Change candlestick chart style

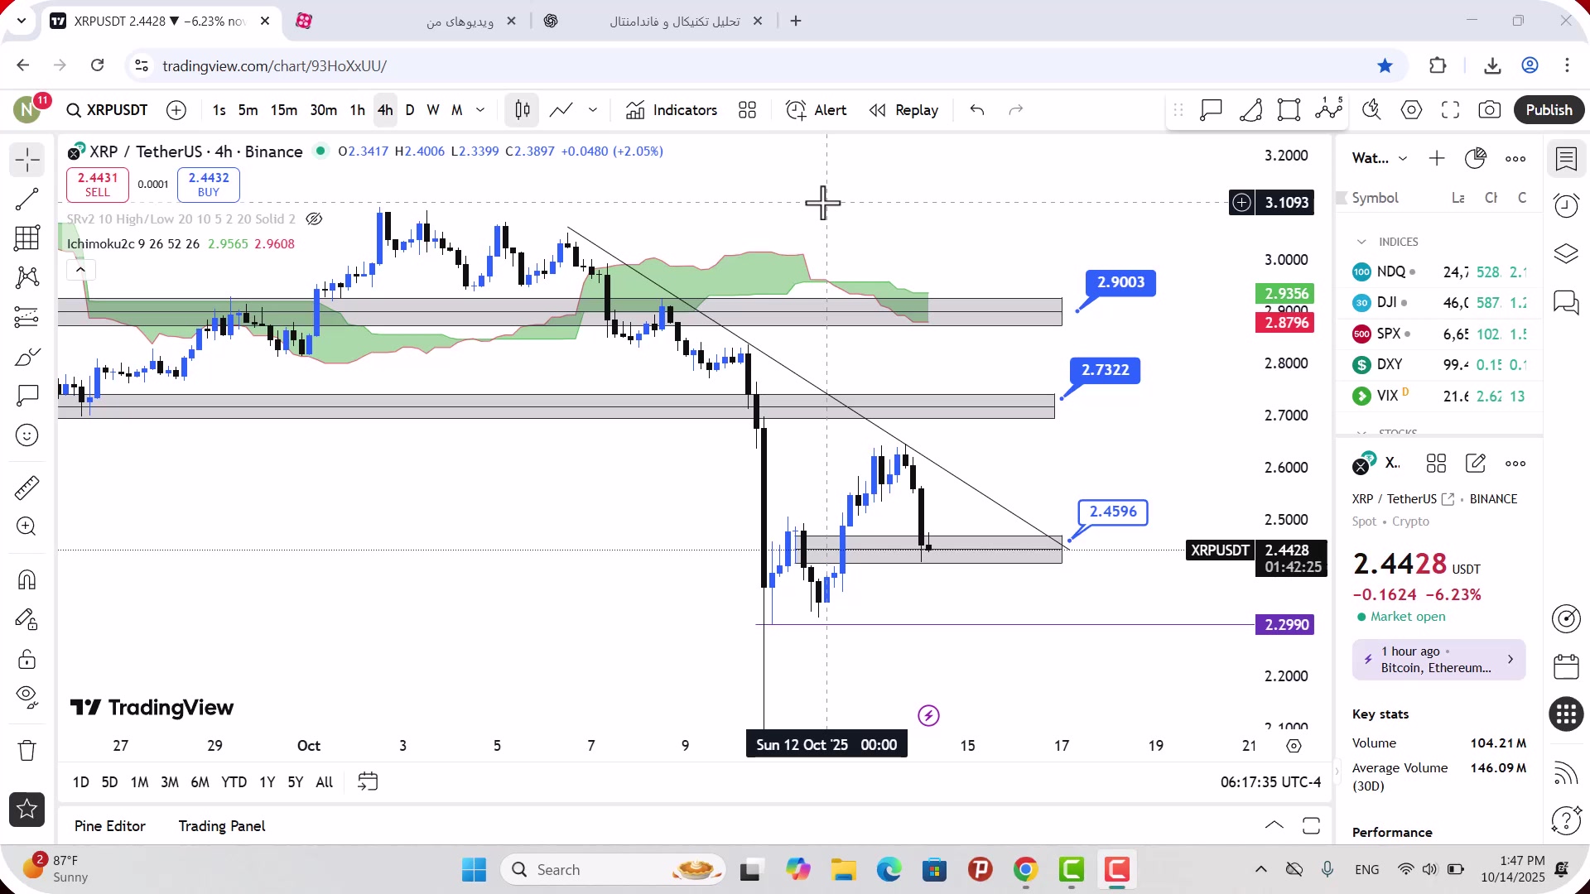[x=523, y=110]
